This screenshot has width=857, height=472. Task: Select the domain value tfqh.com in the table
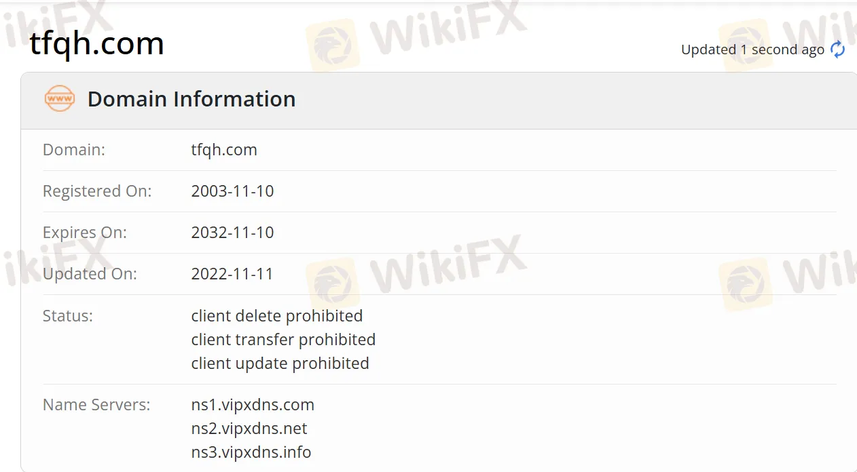coord(224,149)
